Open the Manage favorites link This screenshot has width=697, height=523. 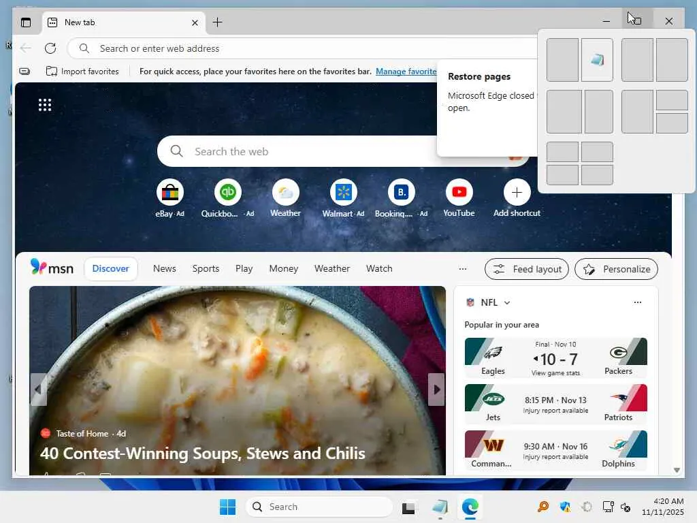click(x=406, y=71)
